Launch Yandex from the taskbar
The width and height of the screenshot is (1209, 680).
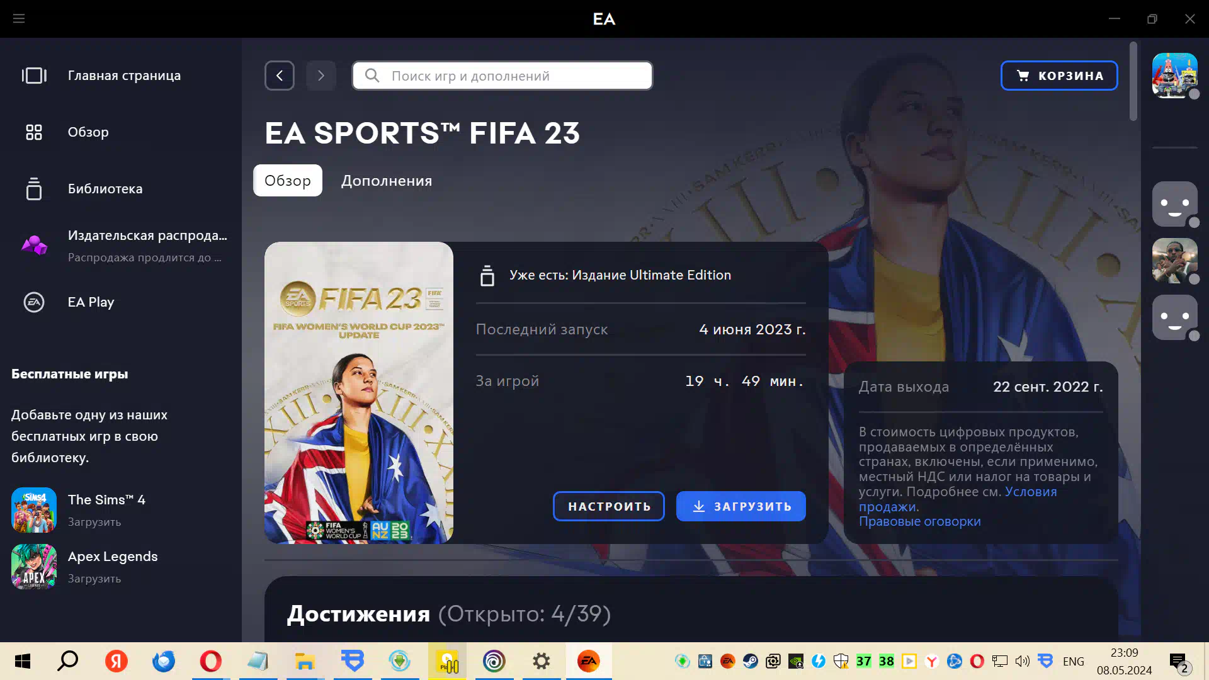[x=116, y=661]
